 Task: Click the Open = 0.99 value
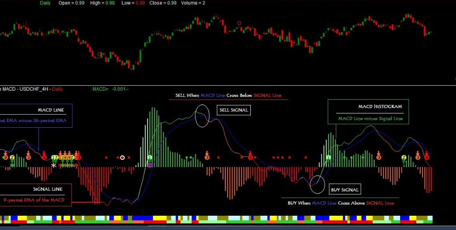(72, 3)
